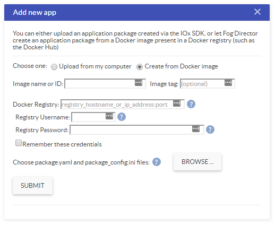Focus the Image name or ID field
The image size is (275, 225).
click(105, 83)
